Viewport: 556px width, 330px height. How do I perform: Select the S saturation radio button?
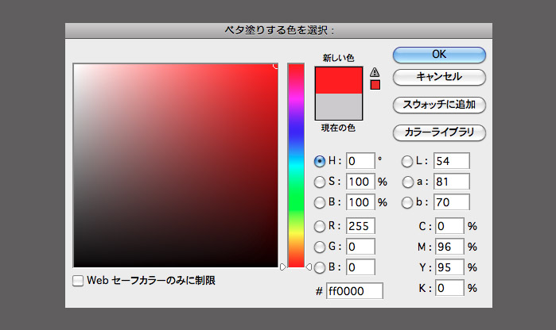320,182
